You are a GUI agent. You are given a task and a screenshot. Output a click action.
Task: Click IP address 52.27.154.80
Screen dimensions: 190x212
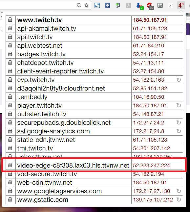tap(149, 71)
